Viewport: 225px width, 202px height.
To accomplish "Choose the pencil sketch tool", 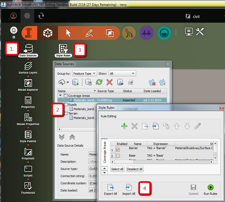I will click(89, 33).
